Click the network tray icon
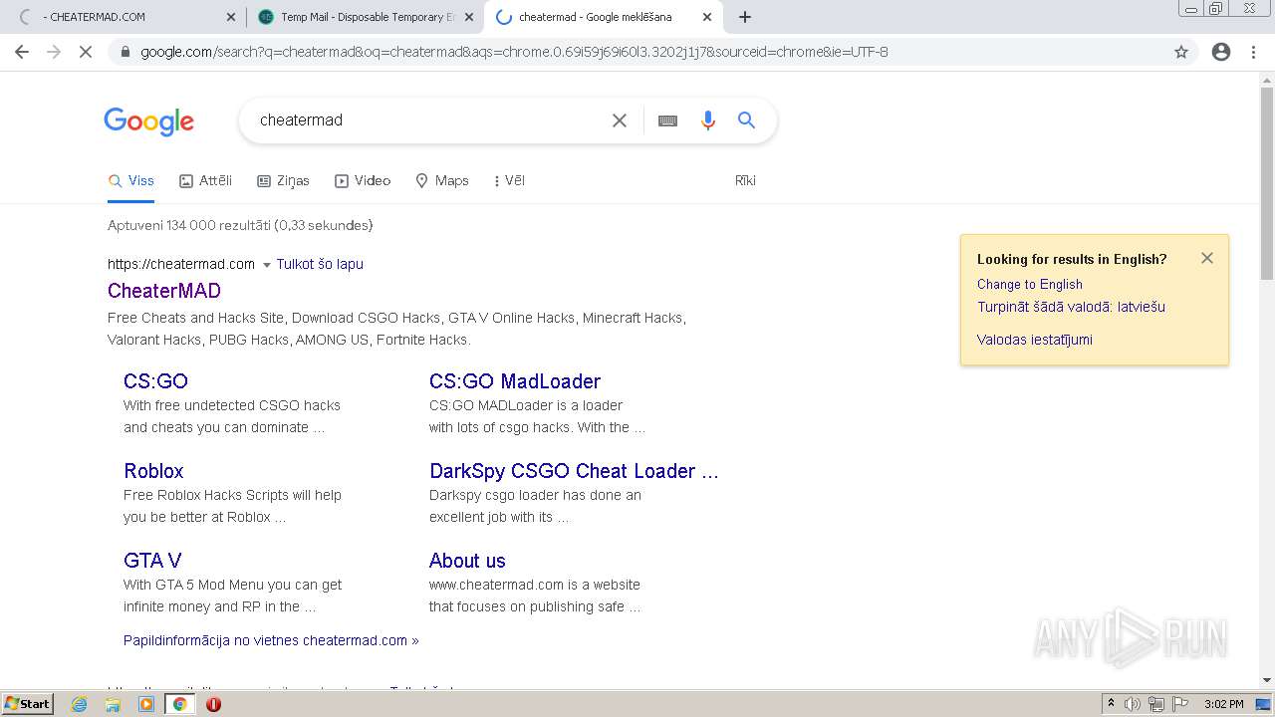This screenshot has width=1275, height=717. click(x=1156, y=704)
